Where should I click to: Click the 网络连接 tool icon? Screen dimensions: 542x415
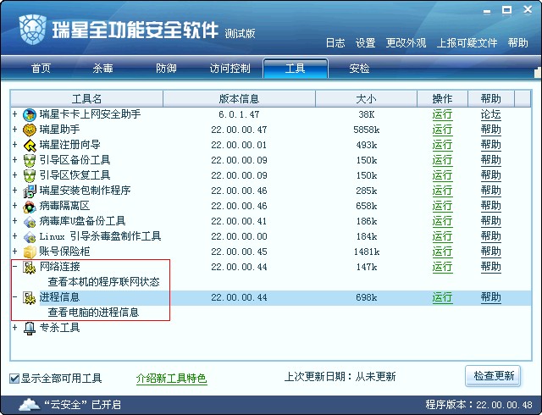pyautogui.click(x=30, y=267)
